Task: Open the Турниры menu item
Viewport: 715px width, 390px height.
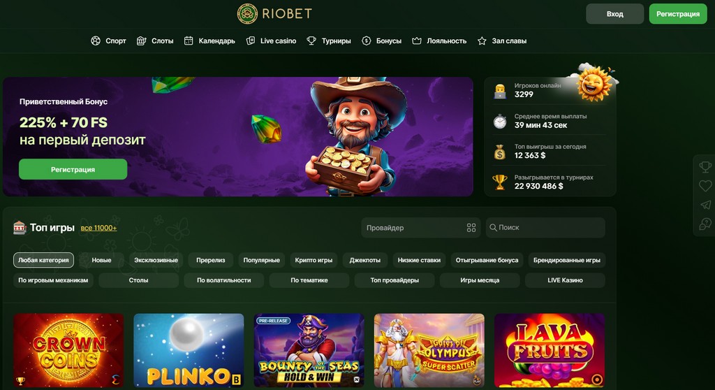Action: click(x=328, y=41)
